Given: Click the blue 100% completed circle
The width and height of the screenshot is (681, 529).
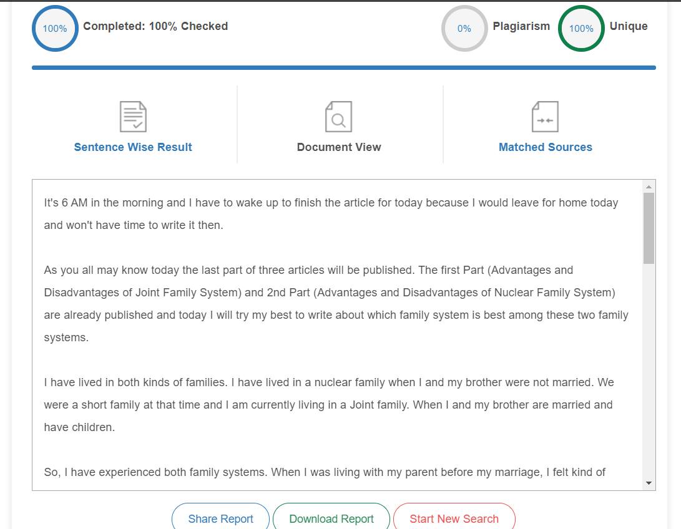Looking at the screenshot, I should (55, 28).
